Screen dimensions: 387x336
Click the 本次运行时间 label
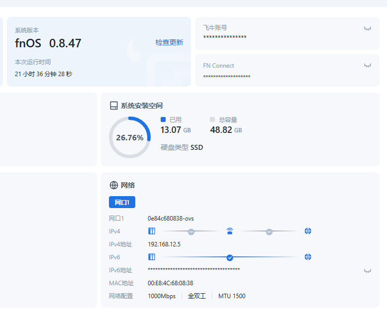pos(32,62)
